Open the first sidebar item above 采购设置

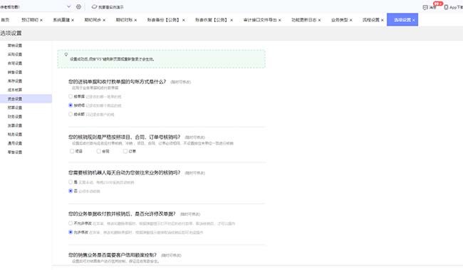tap(15, 46)
